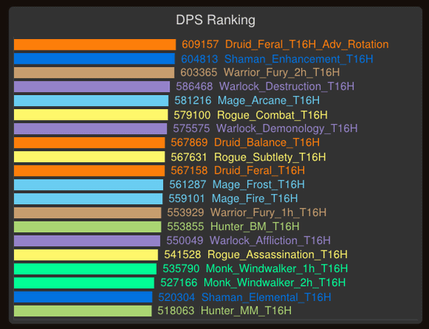This screenshot has width=429, height=329.
Task: Select the blue Shaman_Enhancement_T16H bar
Action: click(94, 58)
